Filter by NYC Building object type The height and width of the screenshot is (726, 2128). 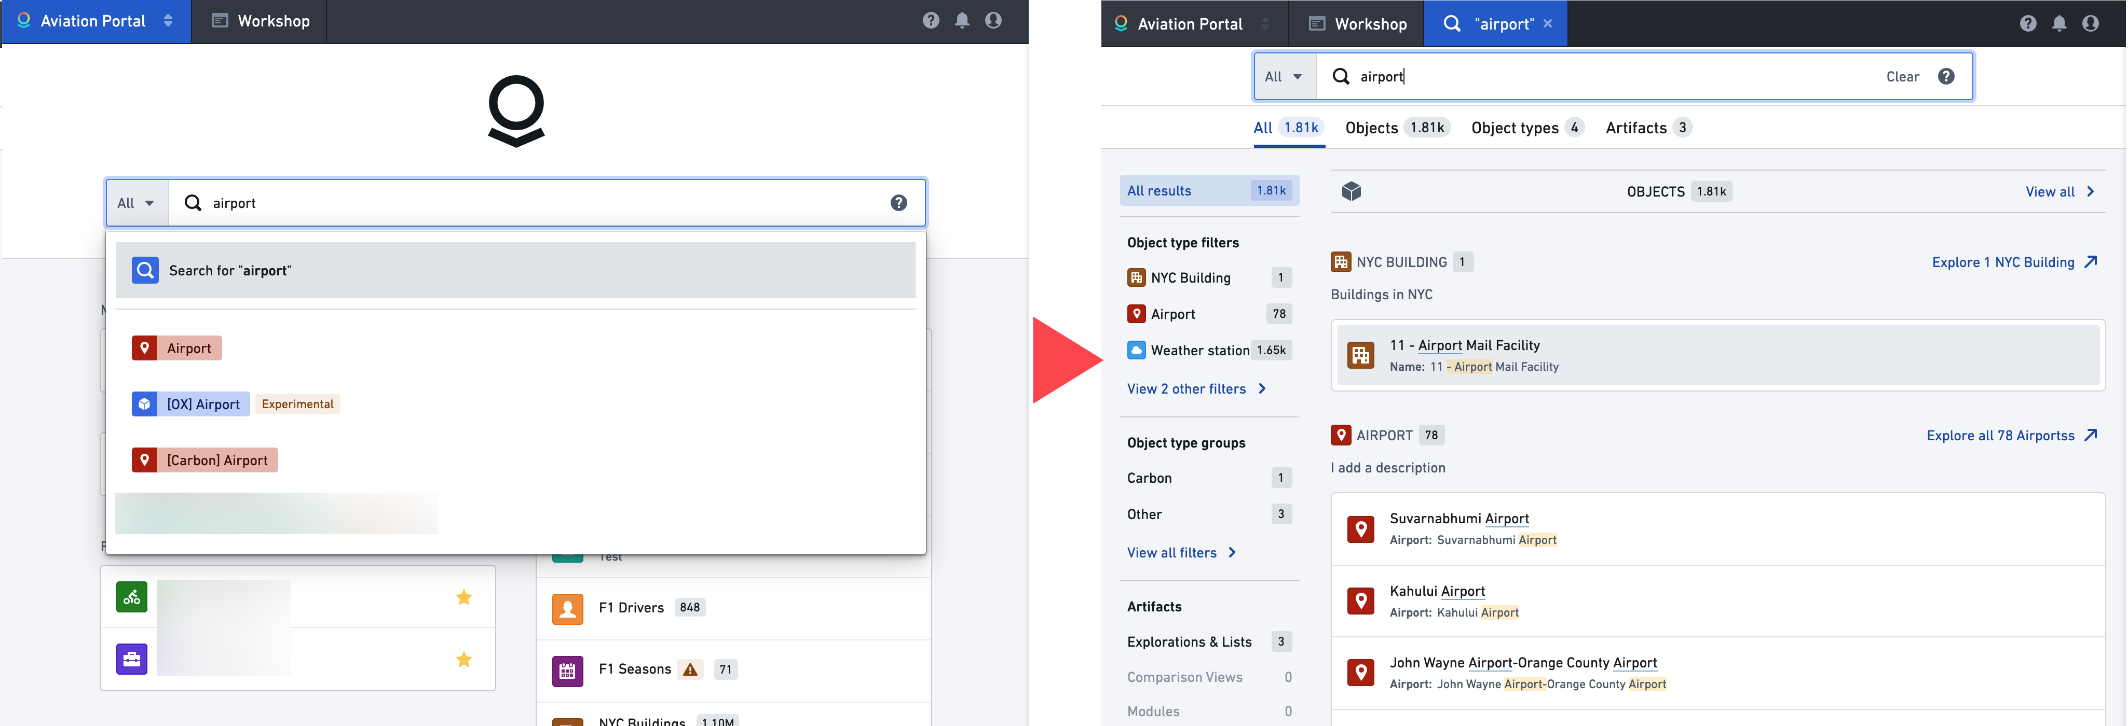[1209, 278]
